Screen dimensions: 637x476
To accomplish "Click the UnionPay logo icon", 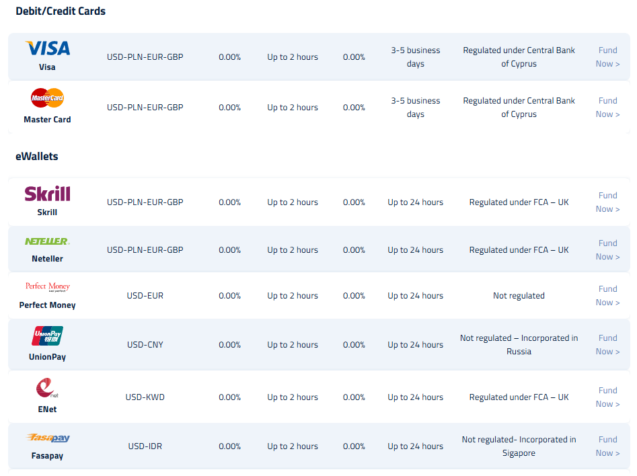I will 48,335.
